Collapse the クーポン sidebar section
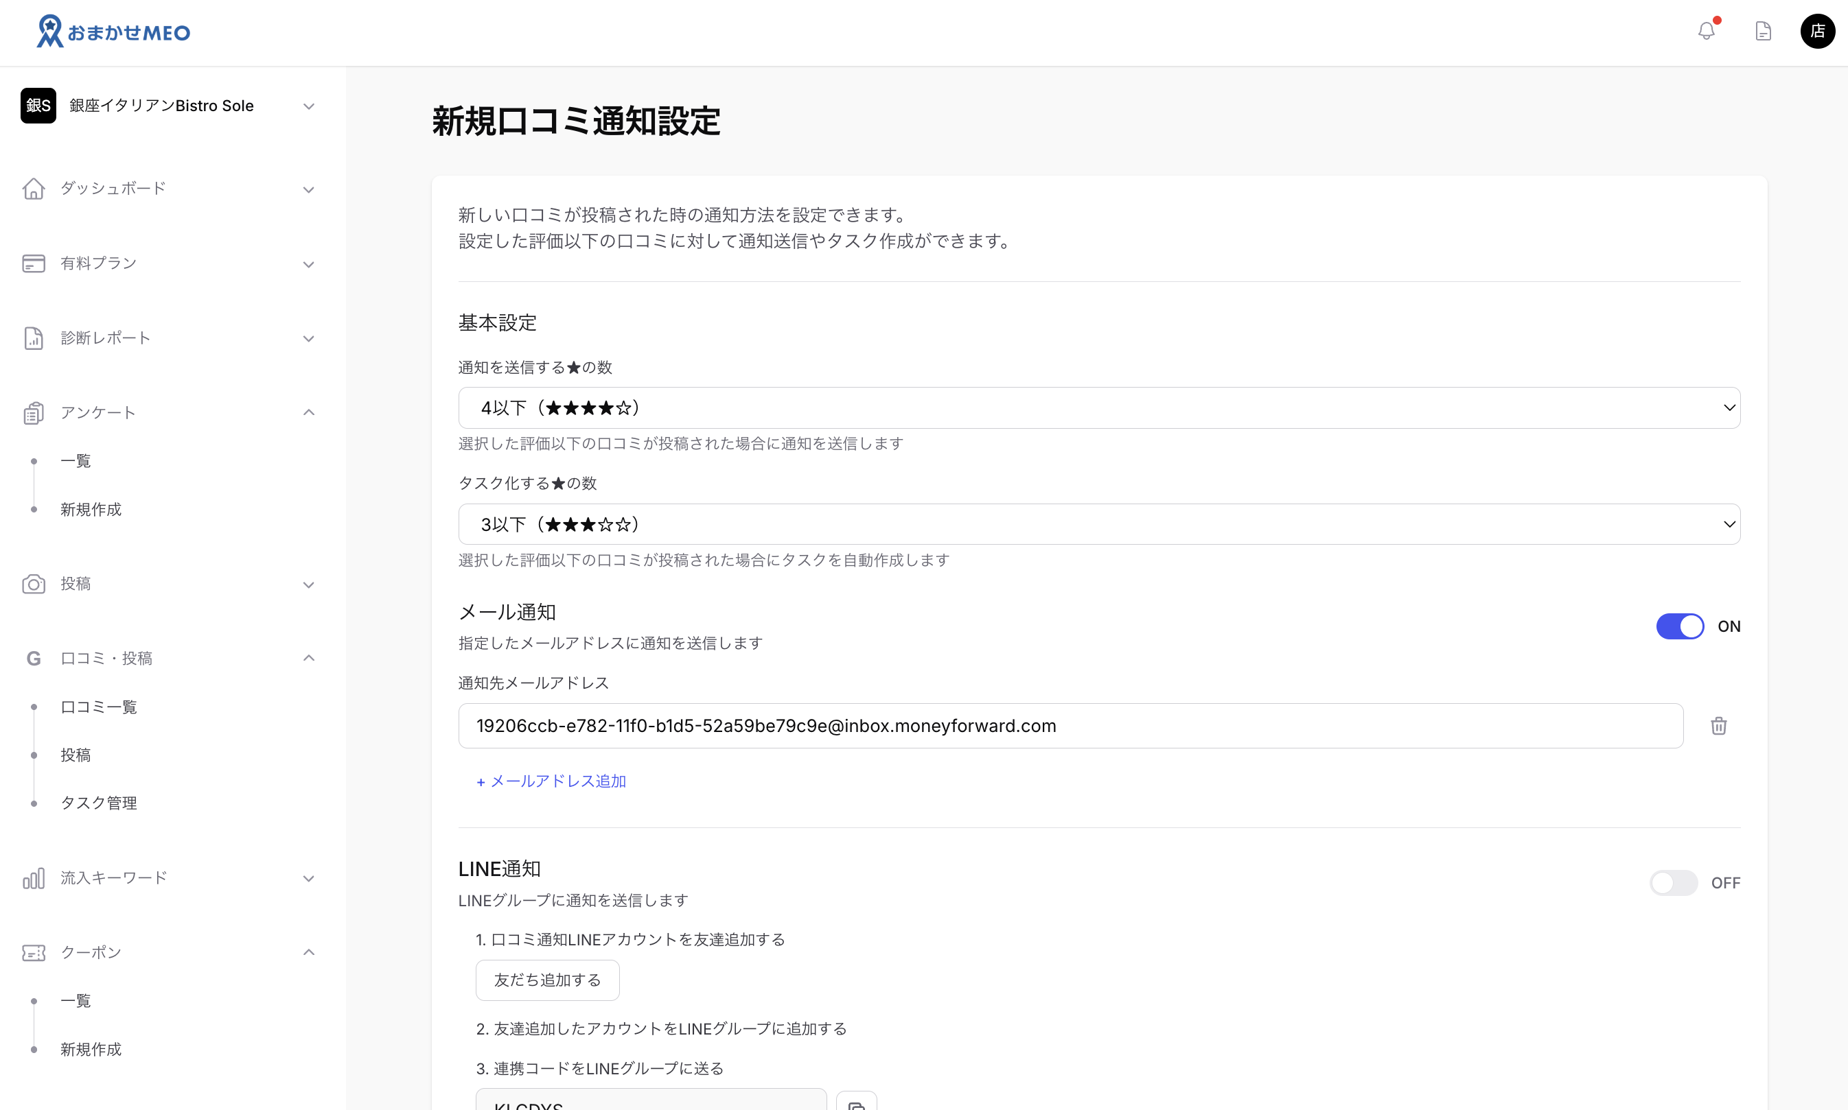The height and width of the screenshot is (1110, 1848). point(308,952)
